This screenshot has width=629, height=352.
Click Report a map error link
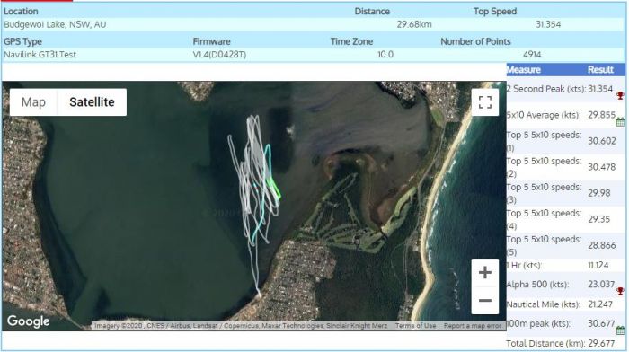472,326
